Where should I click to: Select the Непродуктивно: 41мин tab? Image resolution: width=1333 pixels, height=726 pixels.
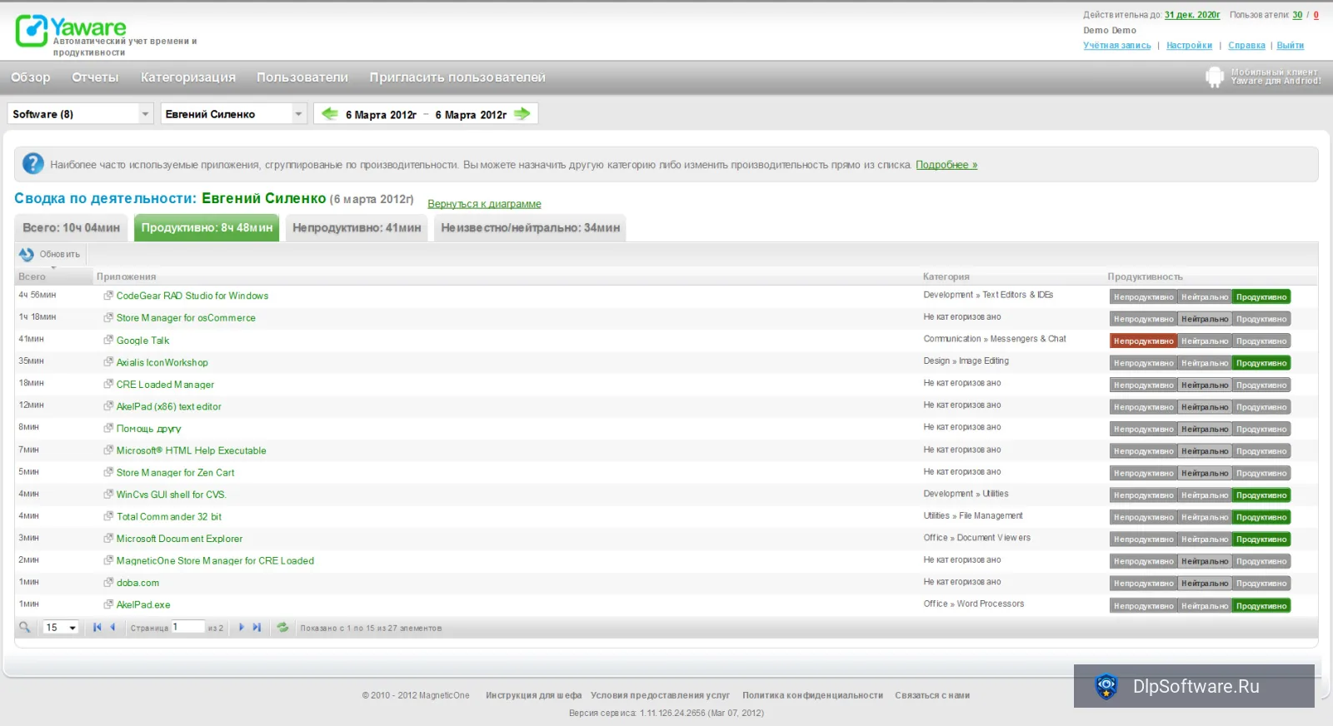pos(357,227)
